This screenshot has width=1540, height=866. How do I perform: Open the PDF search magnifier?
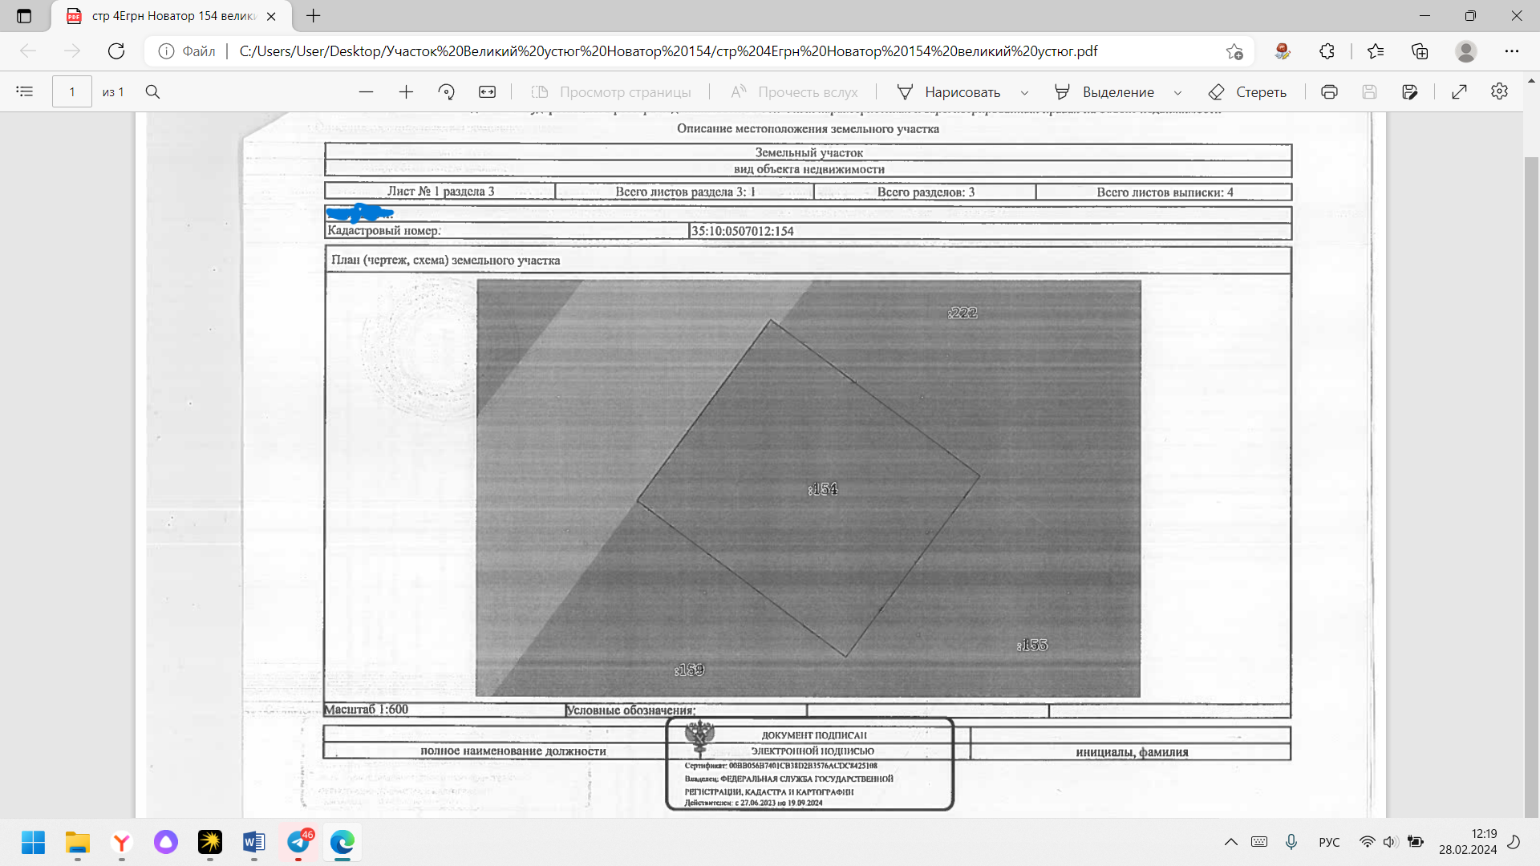coord(152,92)
